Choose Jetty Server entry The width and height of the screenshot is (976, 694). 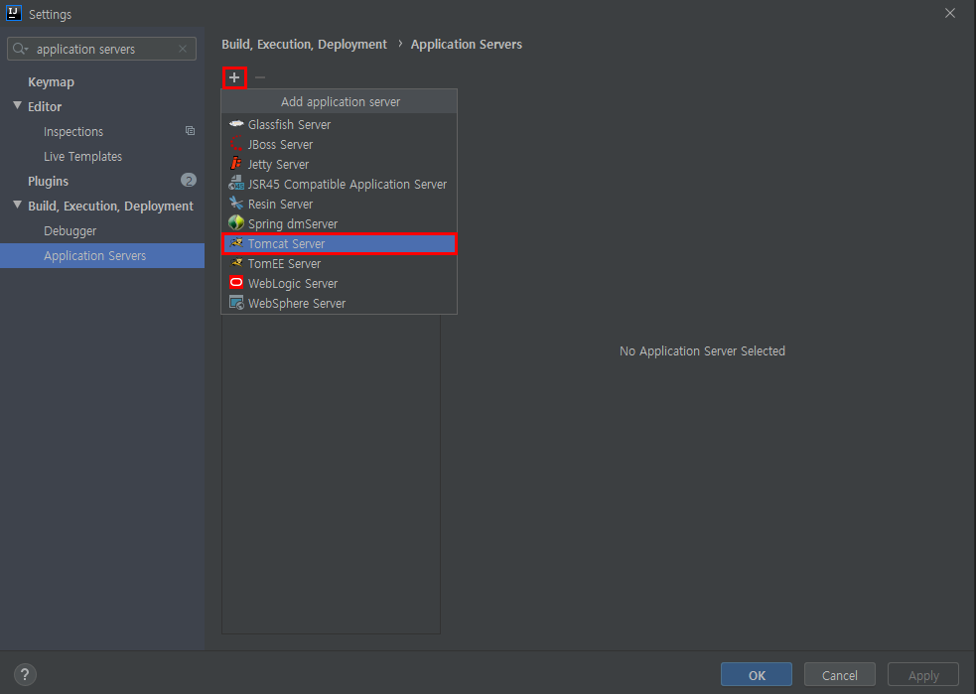(x=340, y=165)
